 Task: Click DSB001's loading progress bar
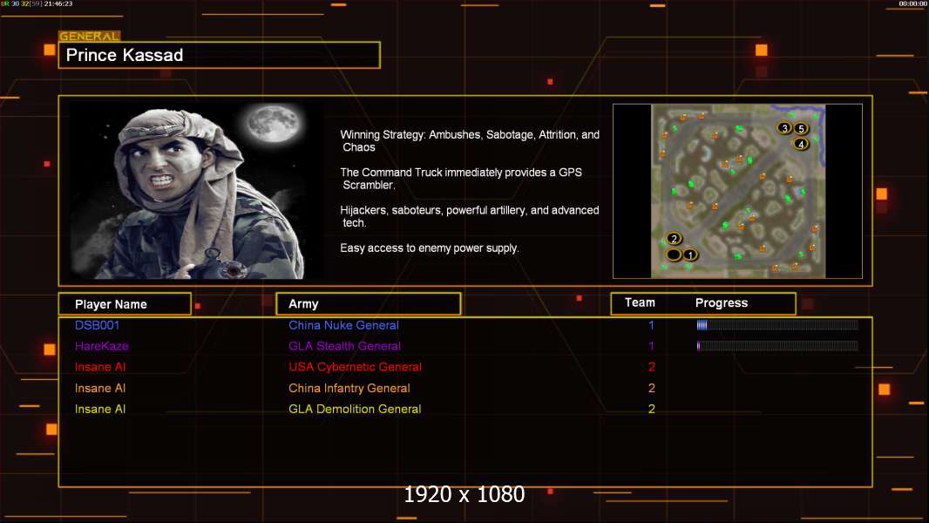click(x=777, y=324)
